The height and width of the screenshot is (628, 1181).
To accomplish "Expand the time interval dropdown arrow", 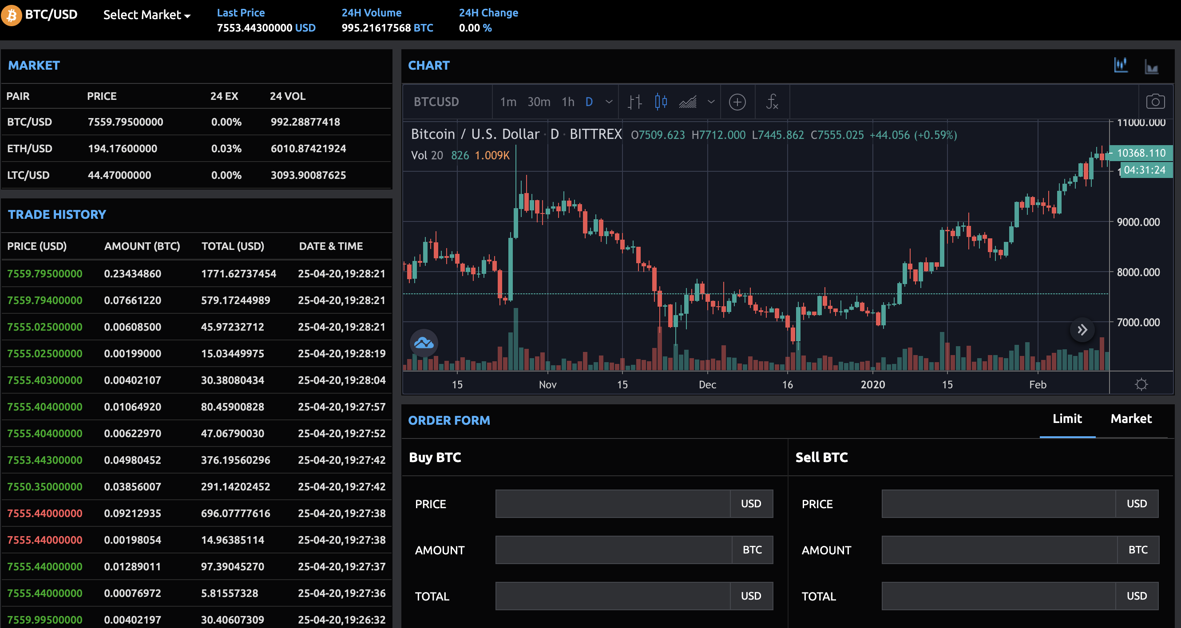I will pos(609,102).
